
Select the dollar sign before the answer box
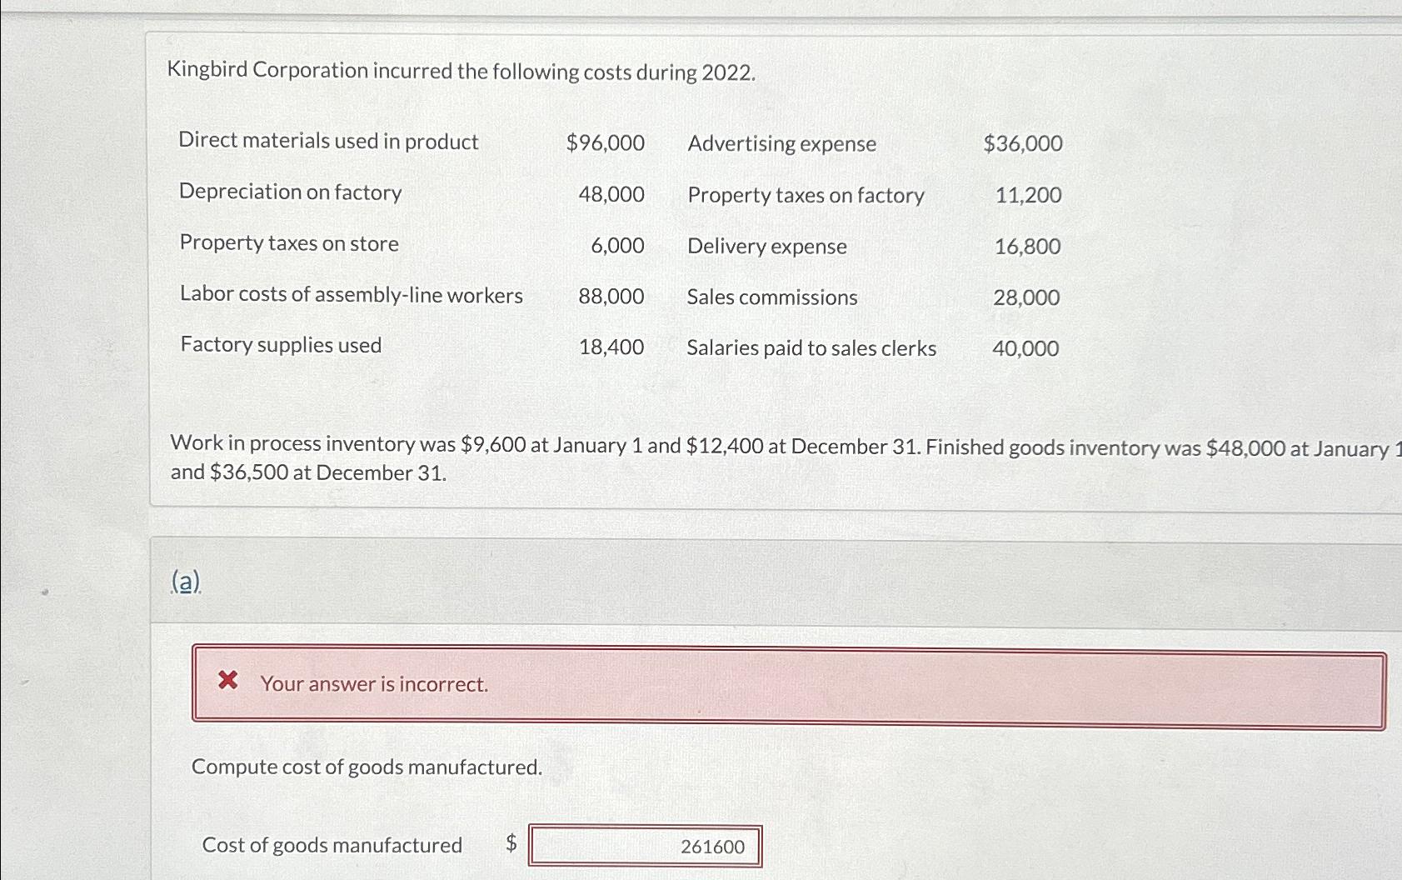coord(511,844)
